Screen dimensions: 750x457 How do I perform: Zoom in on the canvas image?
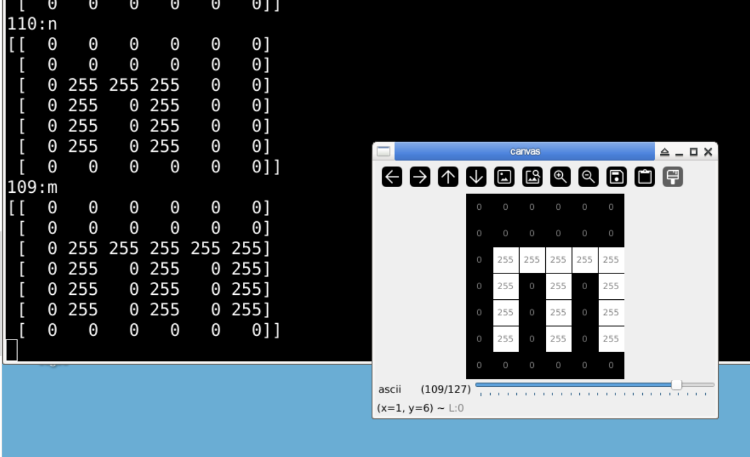(x=561, y=177)
